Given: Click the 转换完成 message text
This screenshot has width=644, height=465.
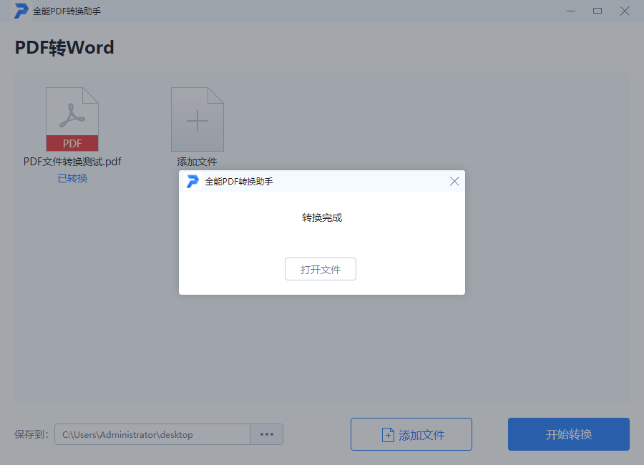Looking at the screenshot, I should [x=321, y=217].
